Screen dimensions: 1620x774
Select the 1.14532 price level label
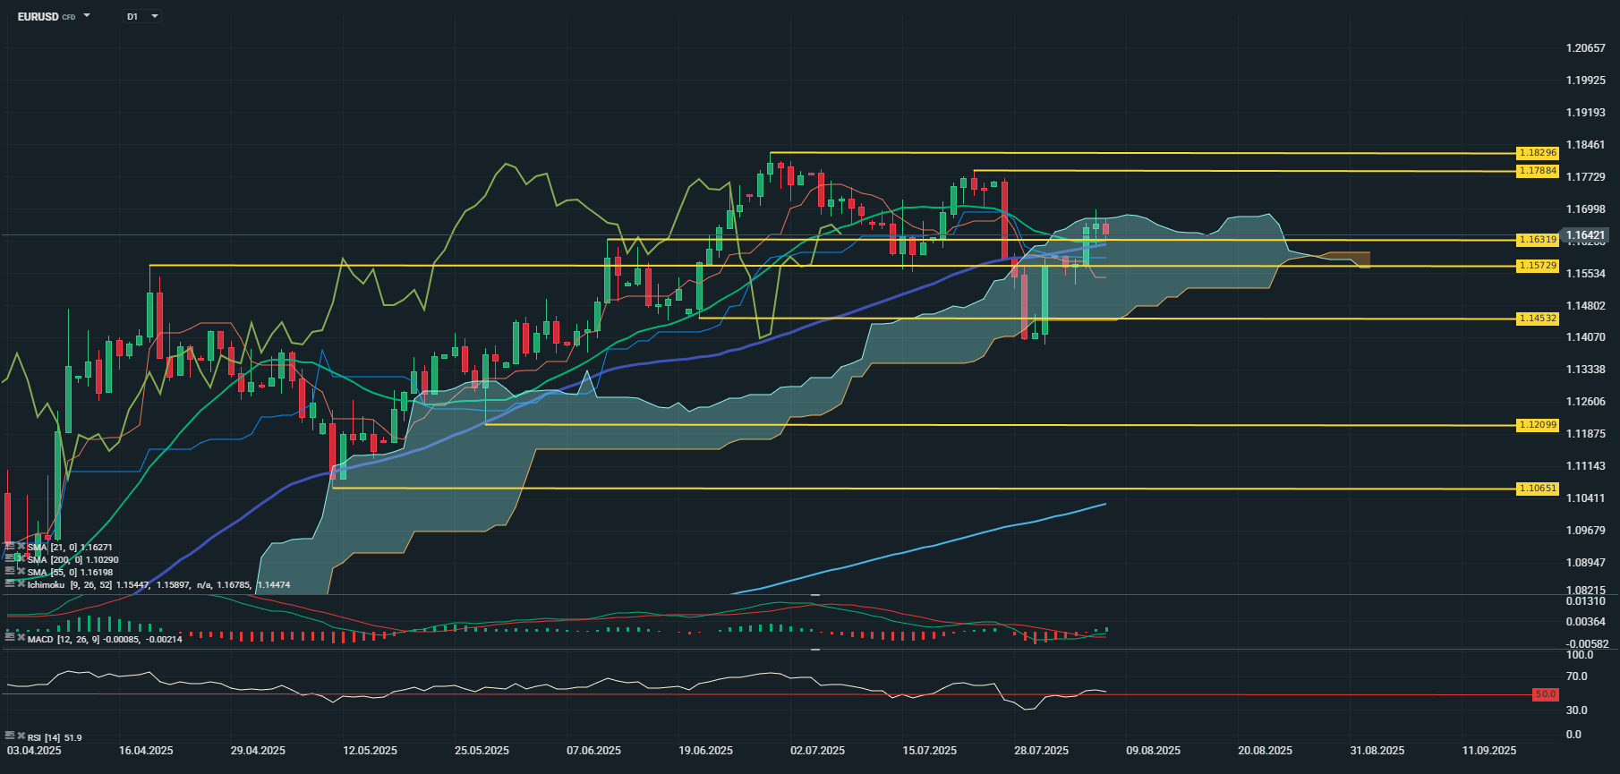[1538, 319]
